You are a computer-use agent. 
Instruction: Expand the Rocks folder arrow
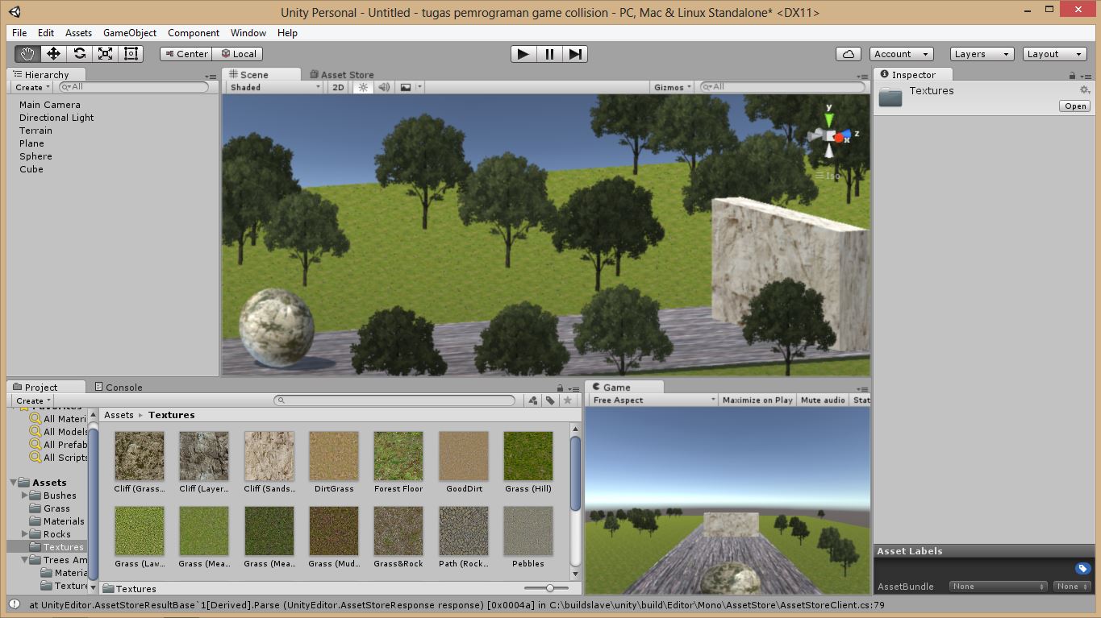click(x=24, y=534)
